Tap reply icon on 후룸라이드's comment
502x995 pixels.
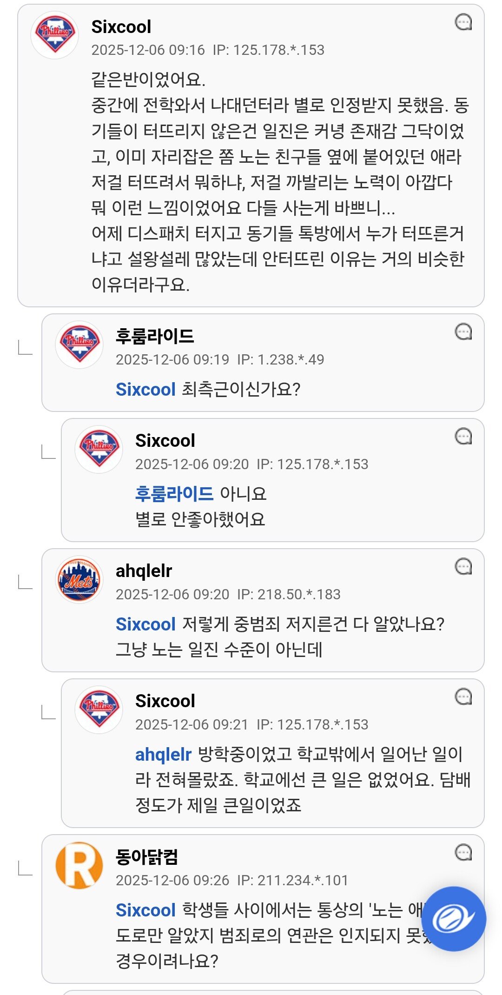click(463, 332)
